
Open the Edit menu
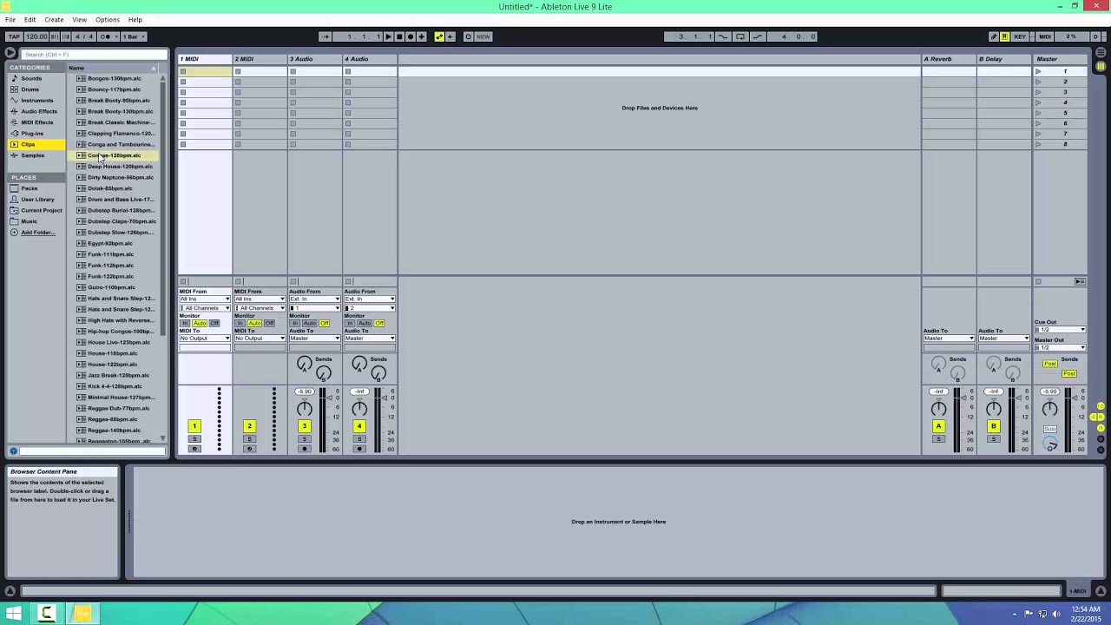click(x=30, y=19)
